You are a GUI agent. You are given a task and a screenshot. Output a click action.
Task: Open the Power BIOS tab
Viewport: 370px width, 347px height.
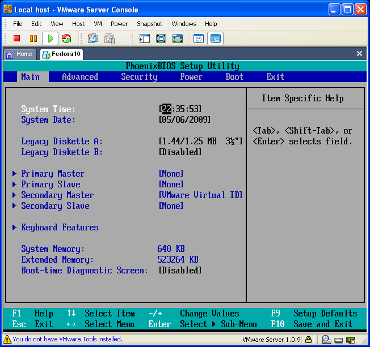click(191, 77)
